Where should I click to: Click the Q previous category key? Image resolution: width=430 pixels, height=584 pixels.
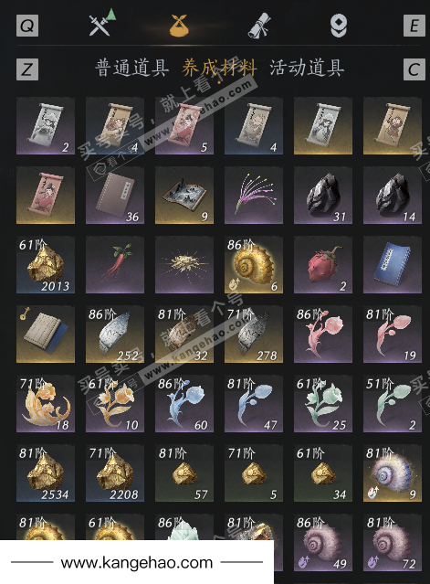tap(27, 26)
